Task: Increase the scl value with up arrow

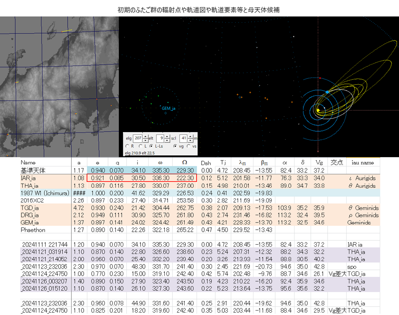Action: point(190,136)
